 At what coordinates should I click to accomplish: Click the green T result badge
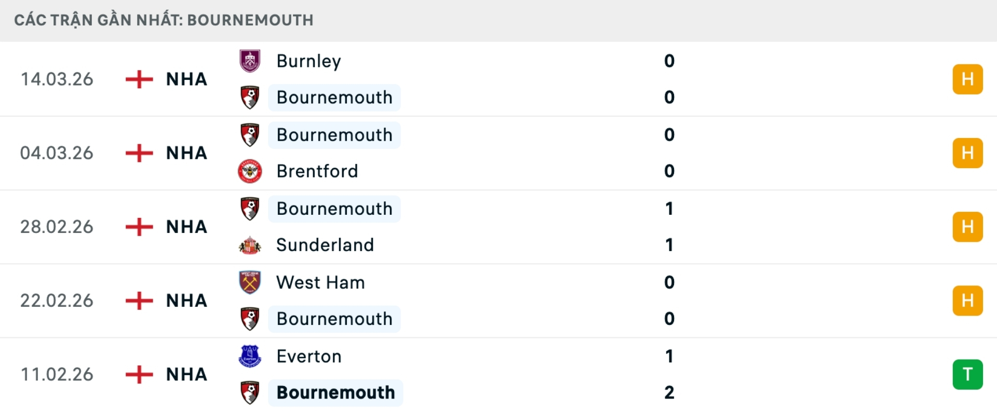pos(967,374)
